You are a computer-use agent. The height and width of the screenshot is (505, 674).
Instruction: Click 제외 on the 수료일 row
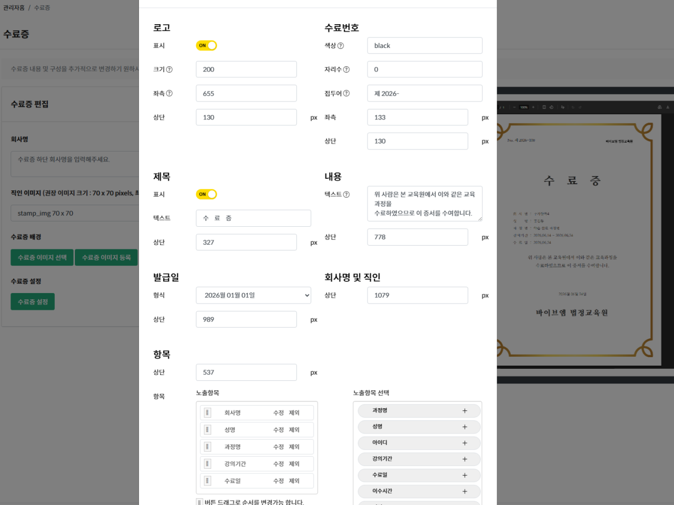[x=294, y=481]
